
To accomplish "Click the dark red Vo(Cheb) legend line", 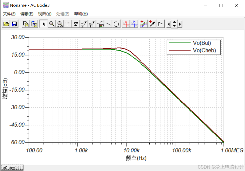I will click(179, 50).
